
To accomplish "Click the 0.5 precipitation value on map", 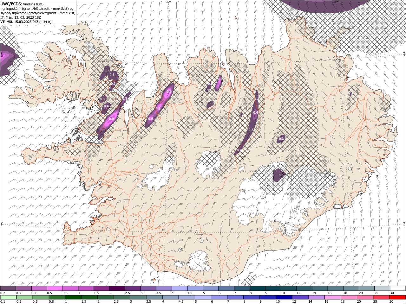I will (x=151, y=119).
